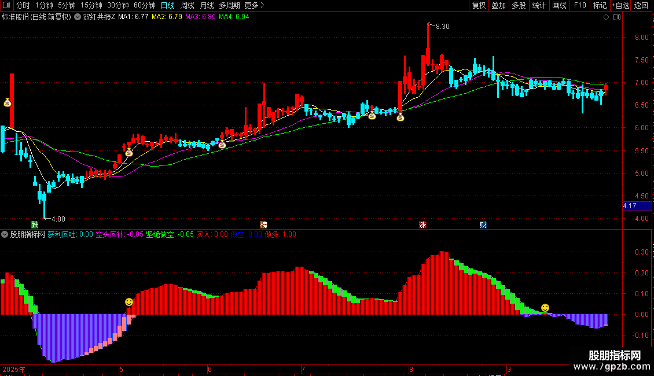654x376 pixels.
Task: Click month 6 on the time axis
Action: point(210,369)
